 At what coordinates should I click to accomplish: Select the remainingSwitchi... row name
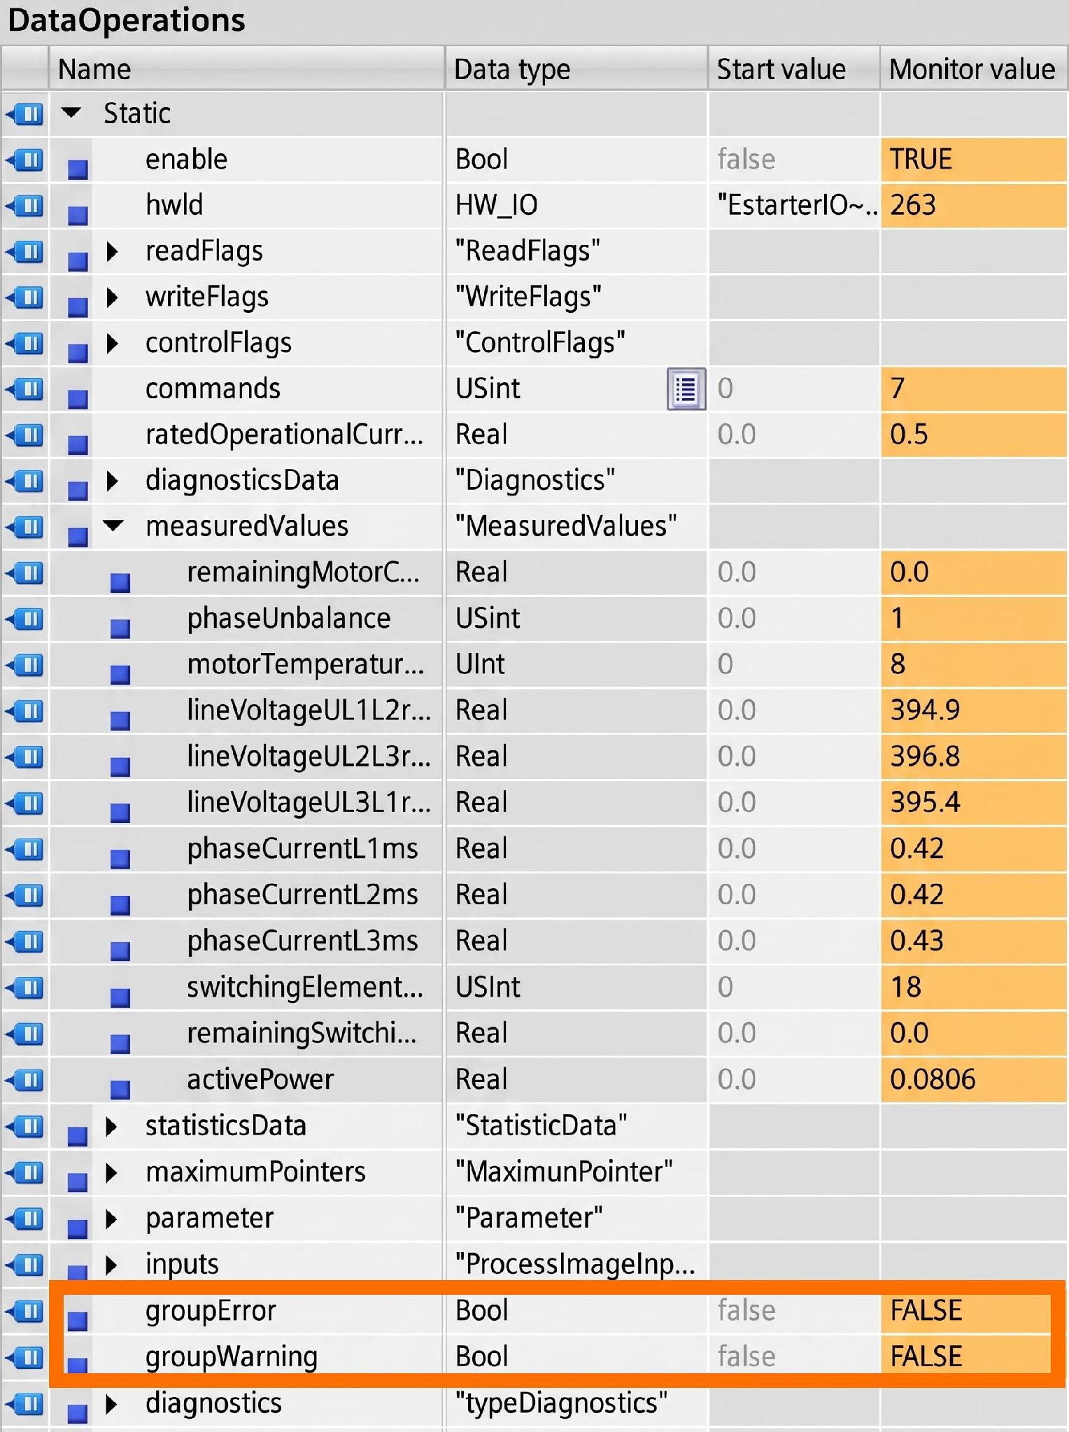click(x=302, y=1033)
